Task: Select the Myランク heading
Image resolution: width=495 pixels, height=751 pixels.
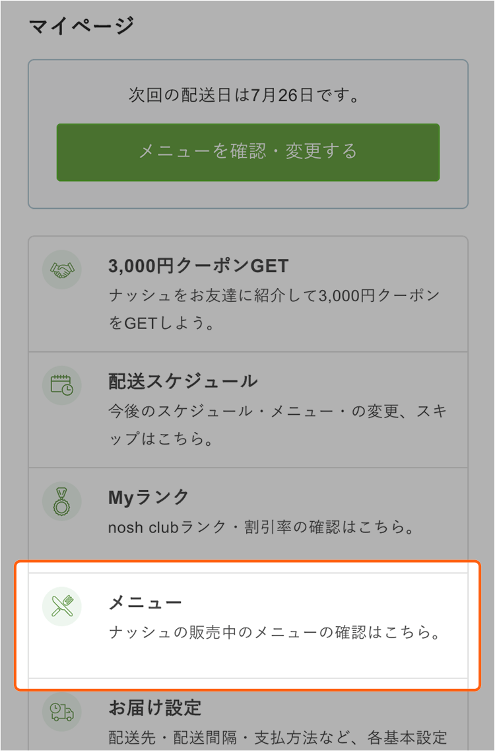Action: [x=148, y=497]
